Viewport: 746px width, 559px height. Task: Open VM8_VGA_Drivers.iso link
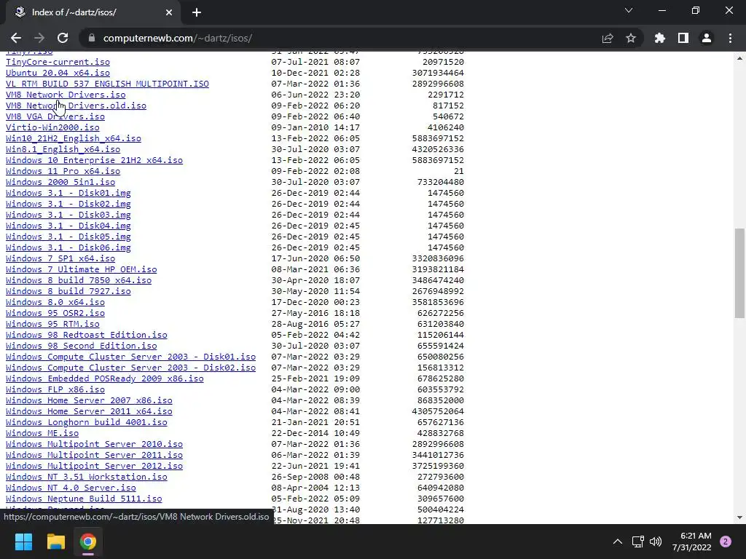click(55, 116)
